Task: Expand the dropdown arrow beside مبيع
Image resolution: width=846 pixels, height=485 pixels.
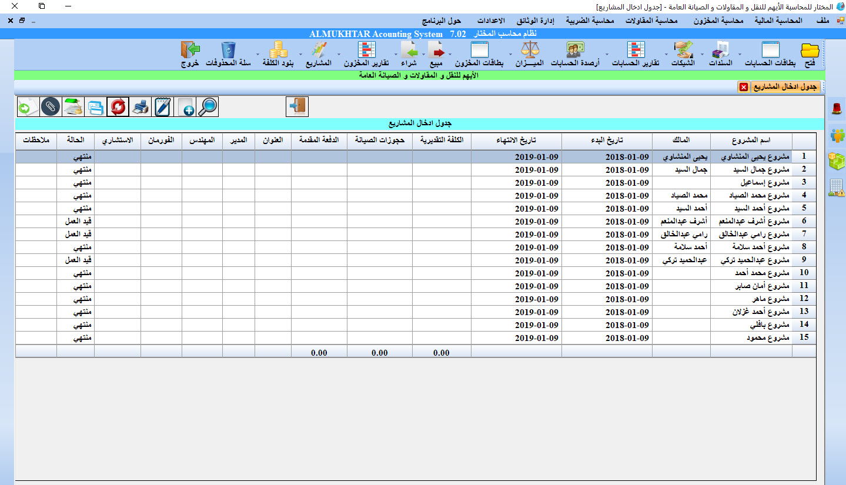Action: tap(423, 55)
